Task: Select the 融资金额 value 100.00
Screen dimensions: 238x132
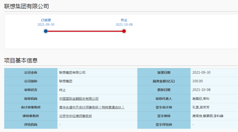Action: tap(198, 81)
